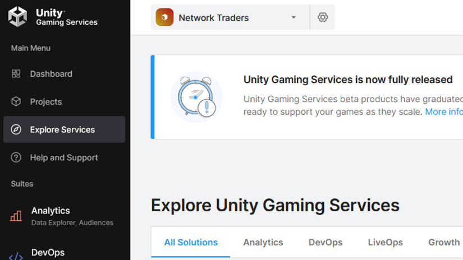Screen dimensions: 463x260
Task: Switch to the Analytics solutions tab
Action: tap(263, 242)
